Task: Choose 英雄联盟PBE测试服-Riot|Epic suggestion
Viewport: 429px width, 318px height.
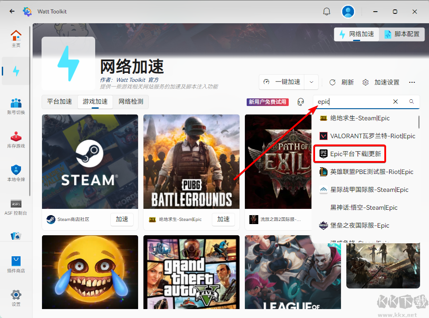Action: 366,172
